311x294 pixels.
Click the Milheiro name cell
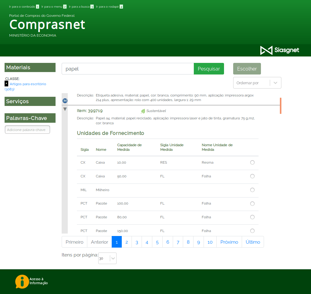pyautogui.click(x=103, y=190)
